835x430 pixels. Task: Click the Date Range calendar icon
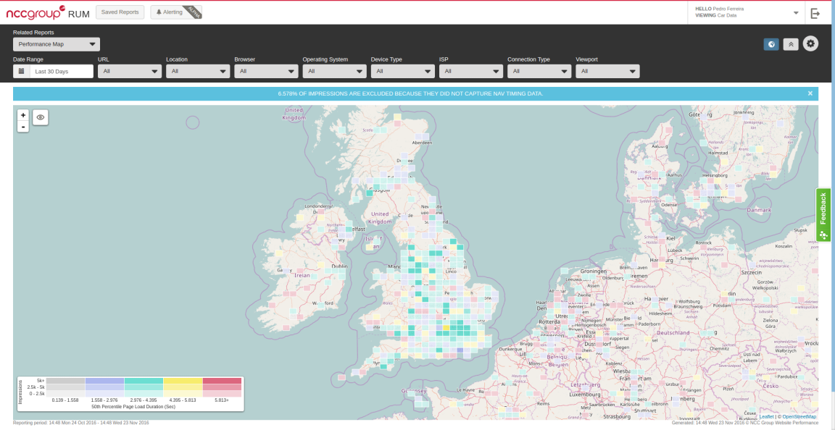[21, 72]
